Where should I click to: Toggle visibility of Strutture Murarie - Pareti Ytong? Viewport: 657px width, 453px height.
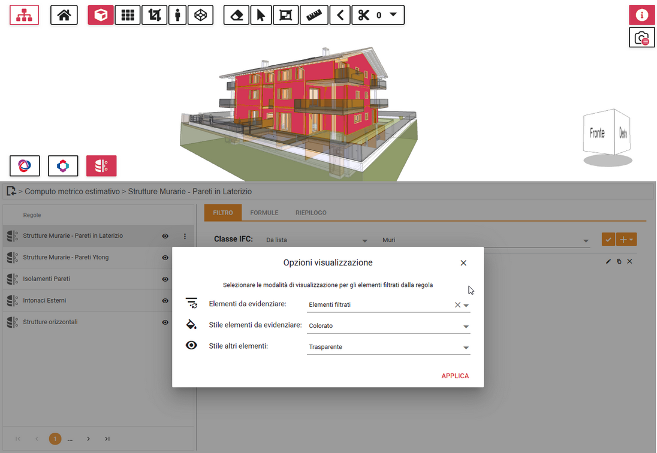tap(165, 258)
